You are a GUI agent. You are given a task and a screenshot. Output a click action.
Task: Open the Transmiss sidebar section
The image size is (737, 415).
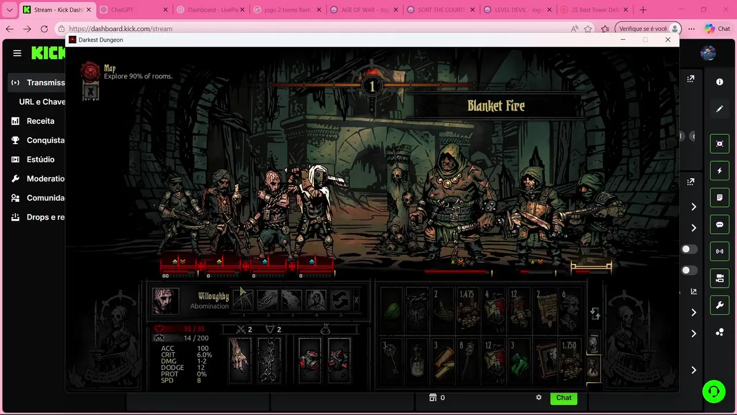click(x=39, y=82)
